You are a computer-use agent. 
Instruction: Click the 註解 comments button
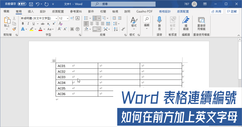coord(232,11)
